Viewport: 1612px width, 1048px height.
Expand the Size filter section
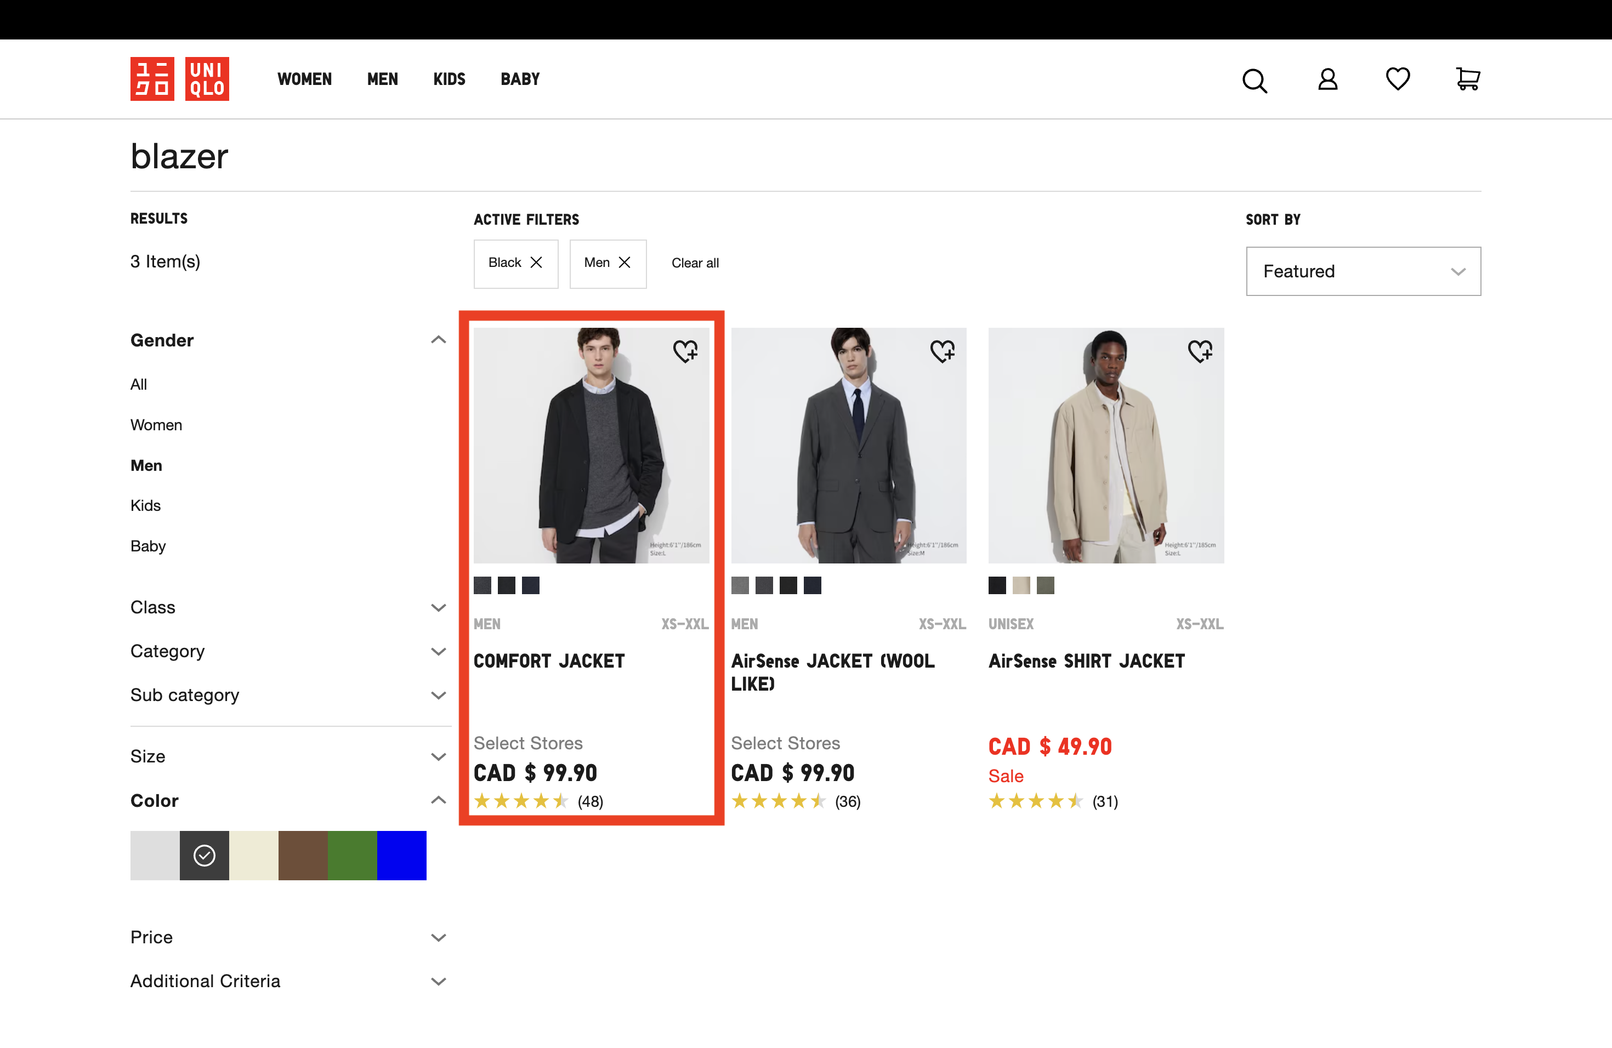(288, 756)
